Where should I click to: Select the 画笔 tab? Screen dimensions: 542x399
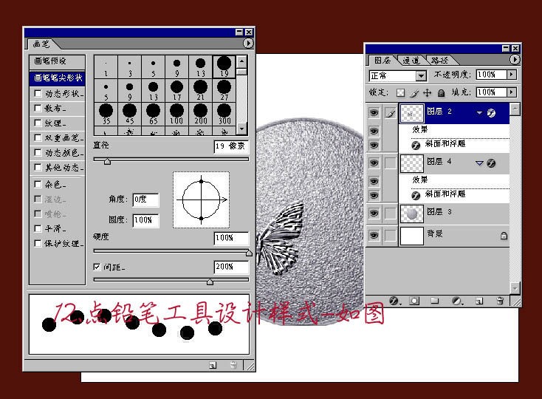pos(41,44)
